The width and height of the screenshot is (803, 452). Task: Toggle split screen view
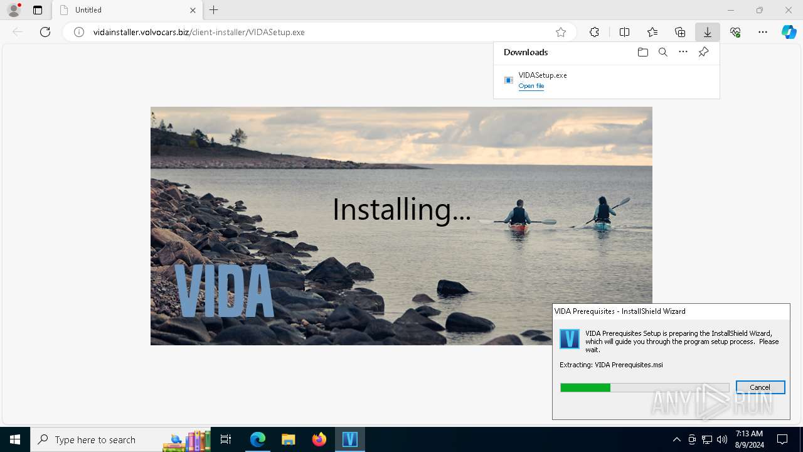point(624,32)
